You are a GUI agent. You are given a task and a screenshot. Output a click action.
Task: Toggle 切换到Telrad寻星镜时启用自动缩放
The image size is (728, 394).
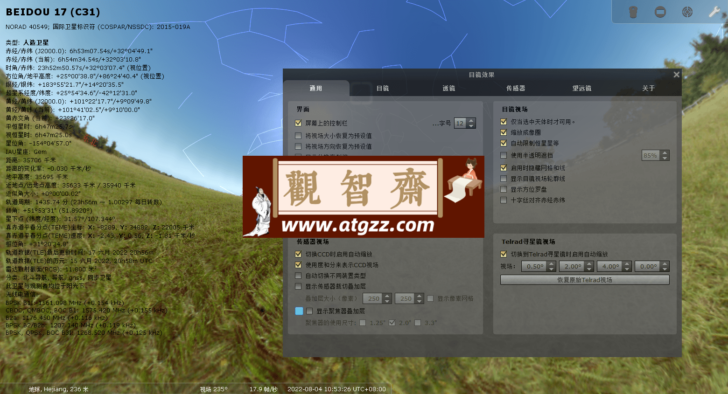[x=504, y=254]
